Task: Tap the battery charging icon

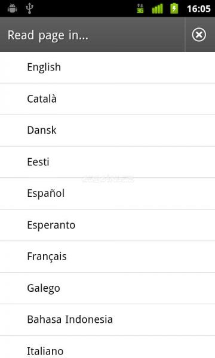Action: [174, 8]
